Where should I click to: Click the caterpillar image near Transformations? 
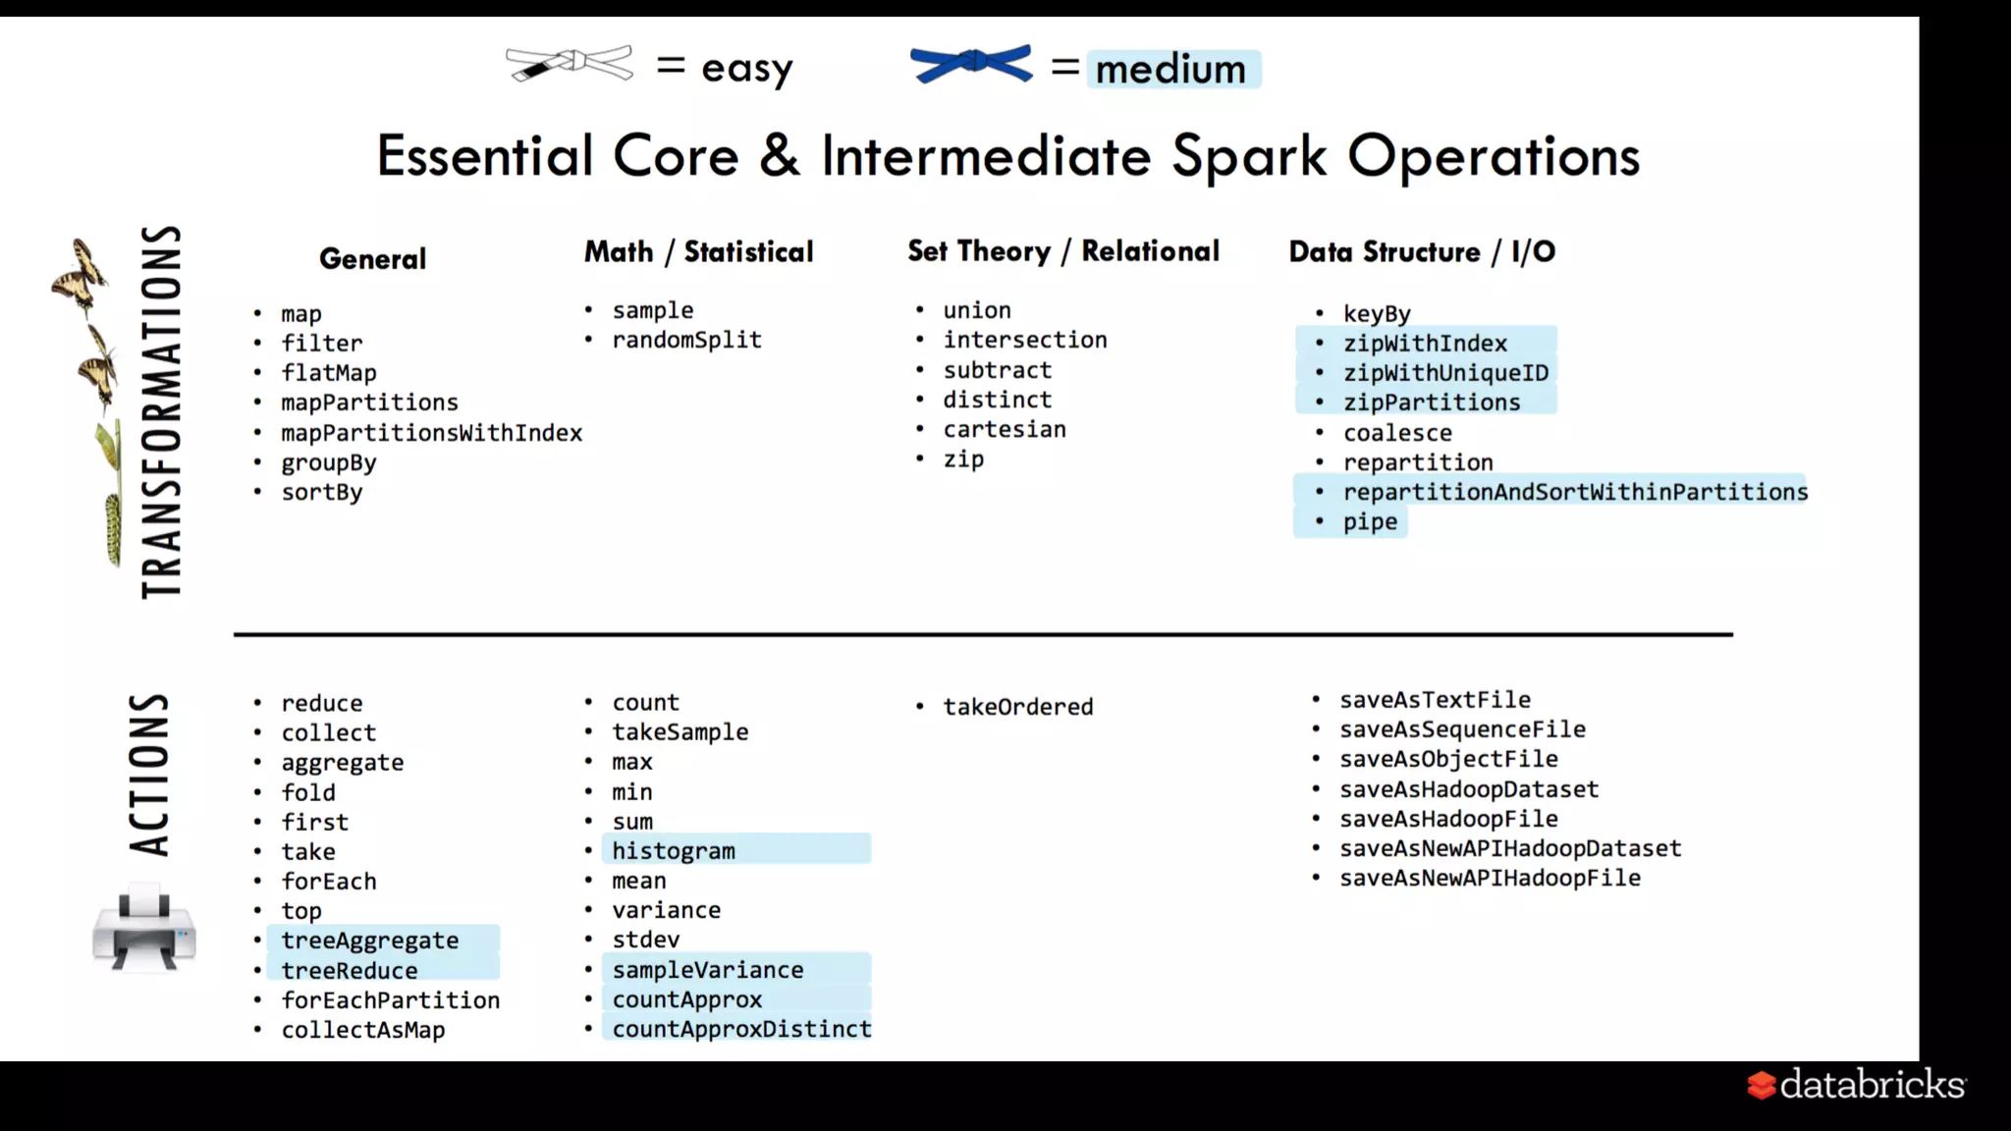click(x=113, y=528)
